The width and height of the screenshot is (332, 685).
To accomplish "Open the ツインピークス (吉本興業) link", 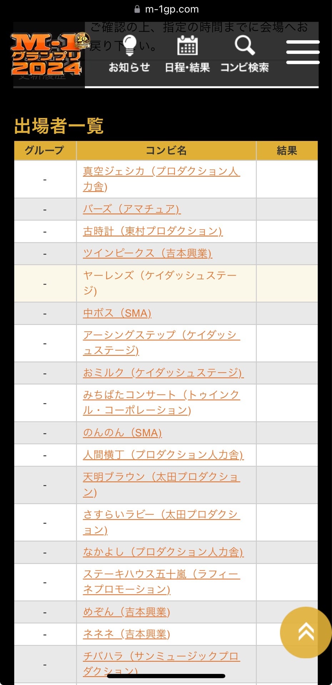I will [147, 253].
